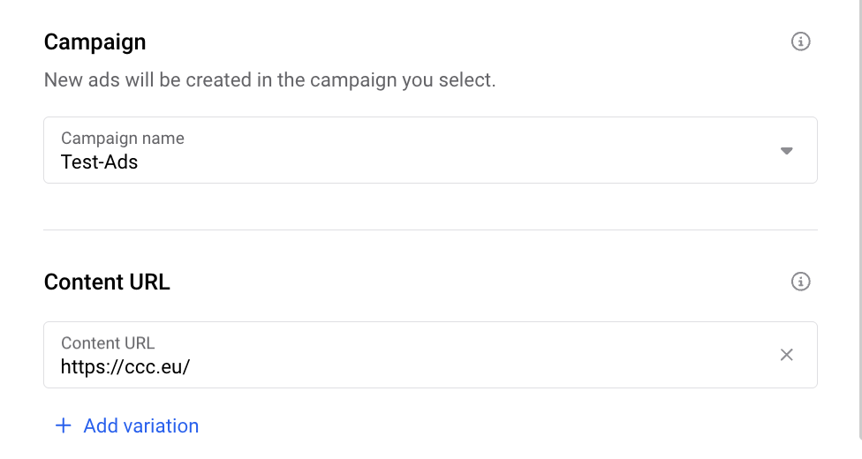
Task: Expand the Campaign name dropdown arrow
Action: coord(787,151)
